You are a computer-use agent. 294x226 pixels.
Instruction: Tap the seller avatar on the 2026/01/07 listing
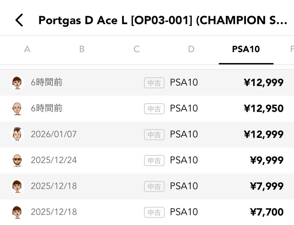17,134
